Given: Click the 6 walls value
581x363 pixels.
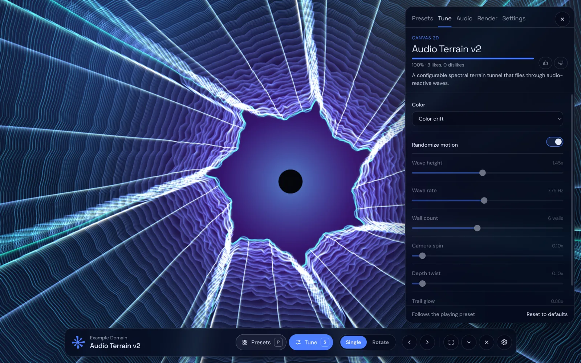Looking at the screenshot, I should coord(555,218).
